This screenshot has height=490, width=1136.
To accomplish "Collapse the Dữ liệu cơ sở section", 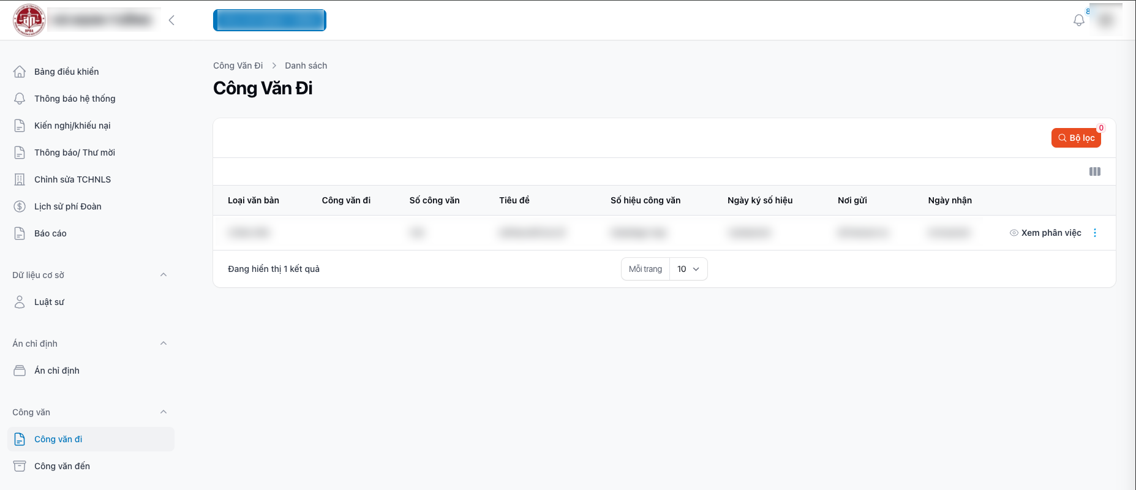I will coord(164,275).
